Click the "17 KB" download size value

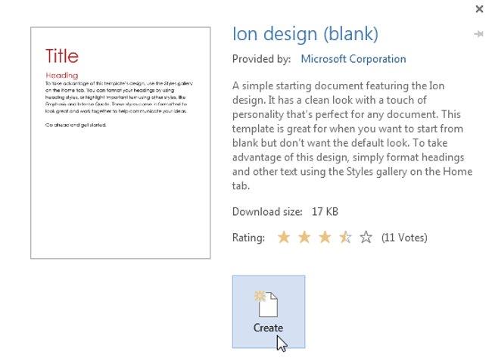325,212
